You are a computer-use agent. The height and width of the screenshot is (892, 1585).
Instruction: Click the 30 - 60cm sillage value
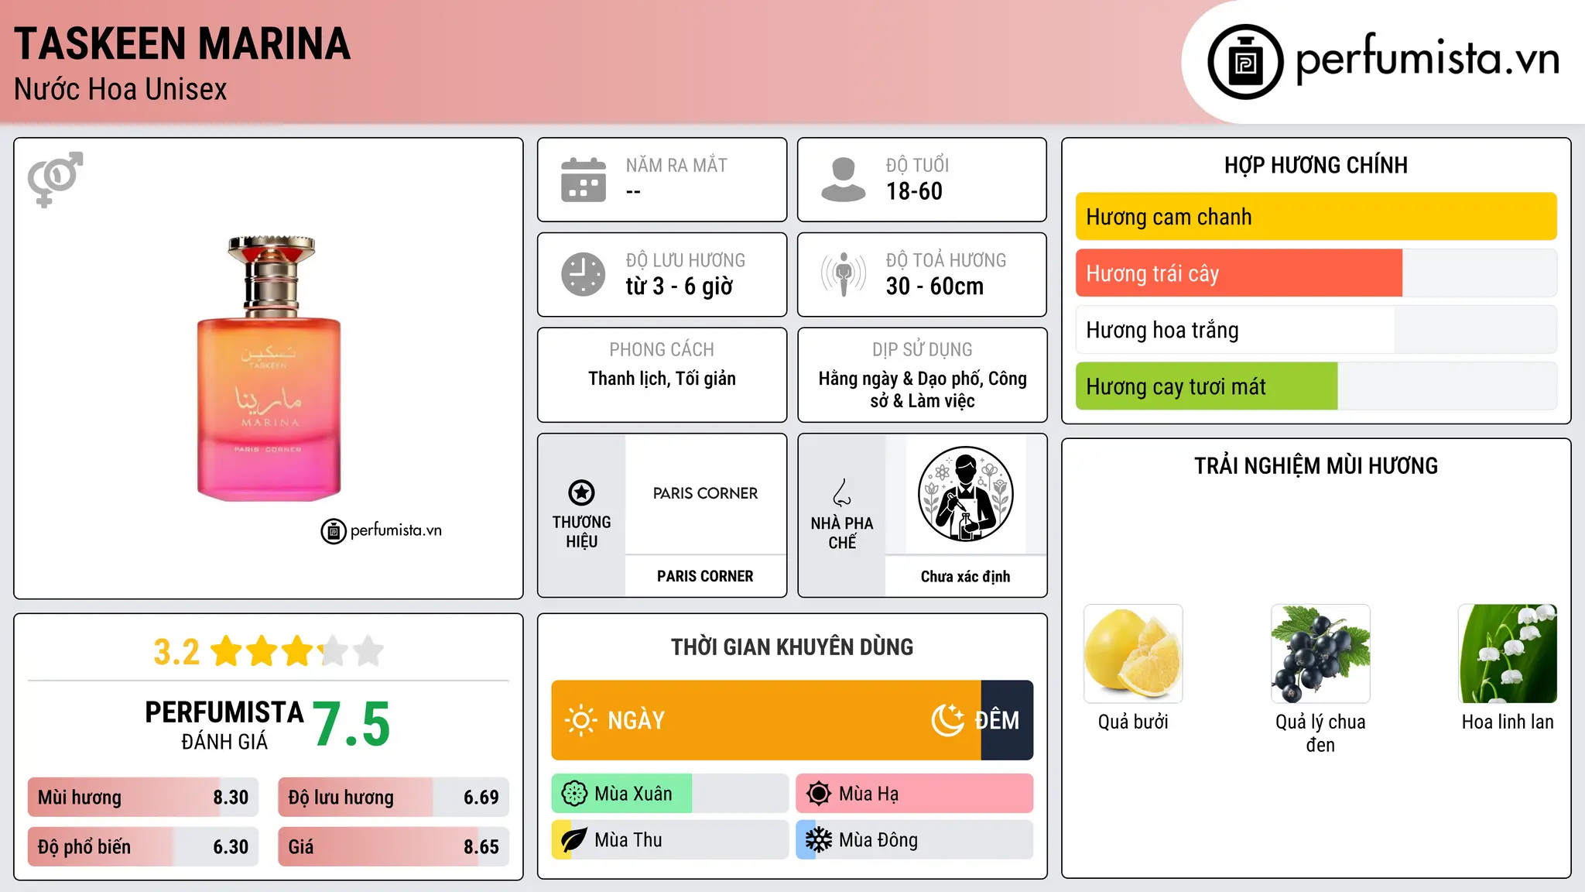click(935, 286)
